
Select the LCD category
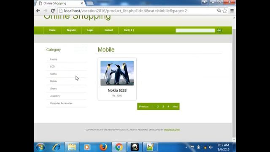[x=52, y=67]
